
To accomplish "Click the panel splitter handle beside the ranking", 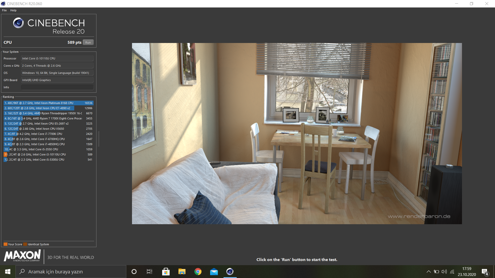I will [98, 139].
